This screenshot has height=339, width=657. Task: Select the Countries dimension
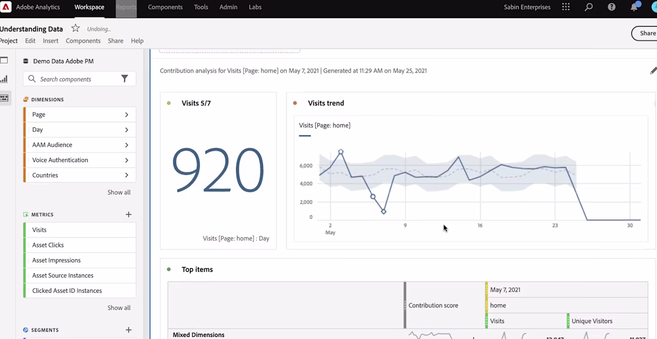pos(80,175)
